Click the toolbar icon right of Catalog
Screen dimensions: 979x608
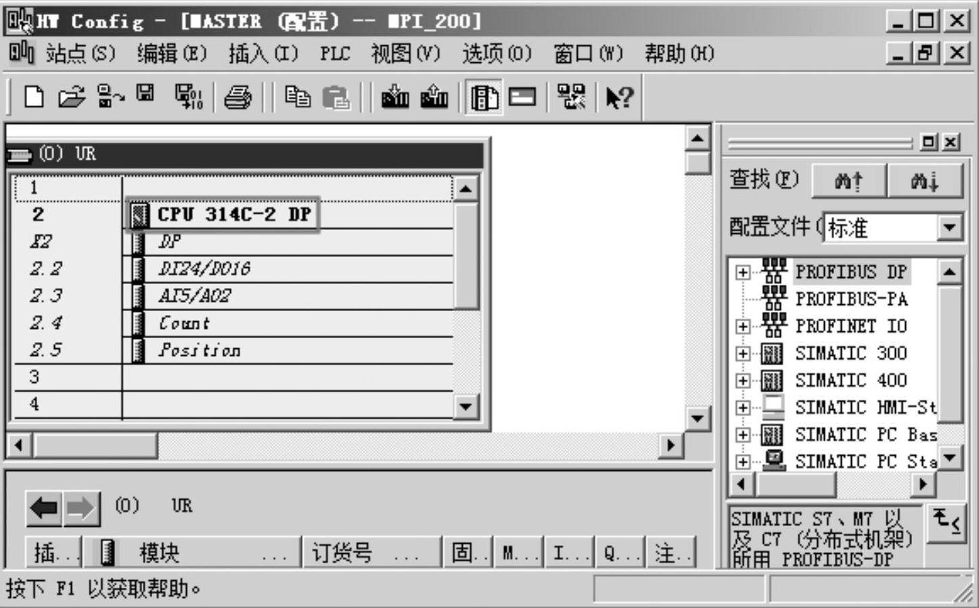(x=522, y=97)
